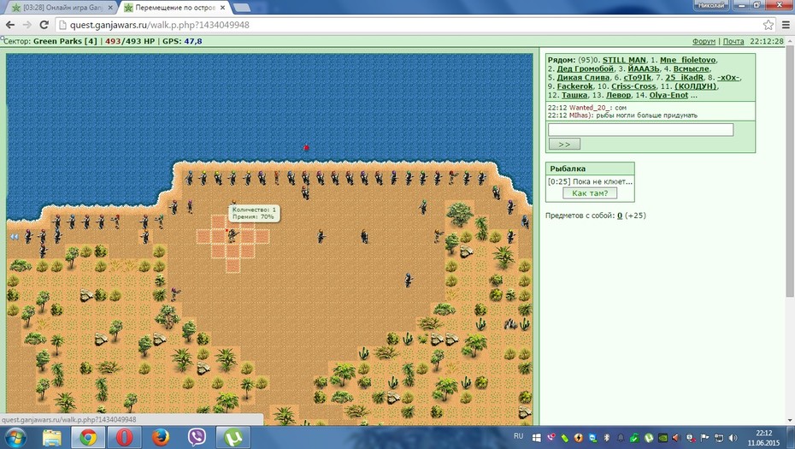The height and width of the screenshot is (449, 795).
Task: Click the browser back arrow
Action: 10,24
